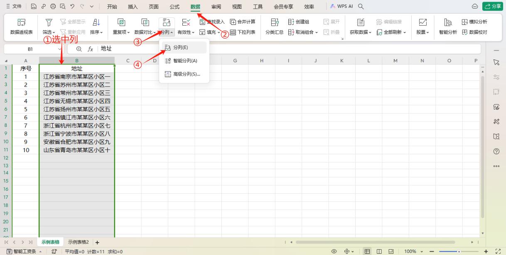Image resolution: width=506 pixels, height=255 pixels.
Task: Click the 合并计算 consolidate button
Action: click(x=243, y=22)
